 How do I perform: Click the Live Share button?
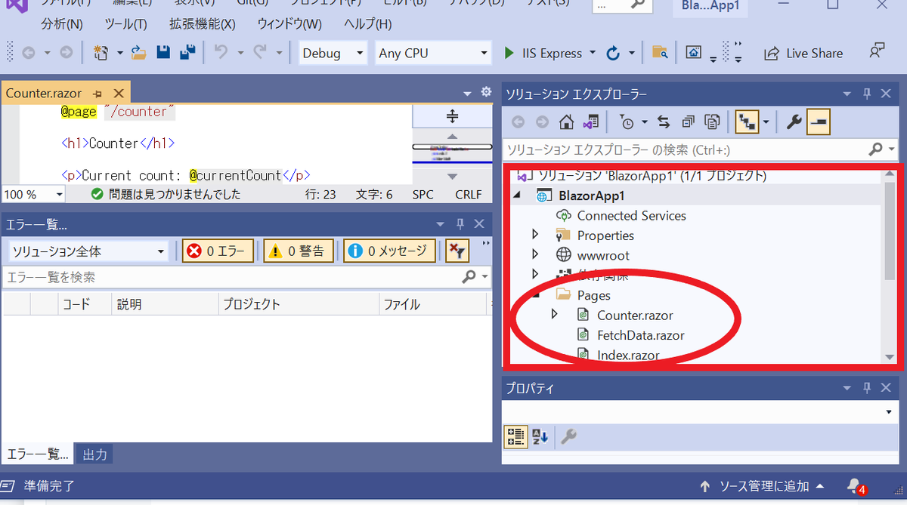803,54
